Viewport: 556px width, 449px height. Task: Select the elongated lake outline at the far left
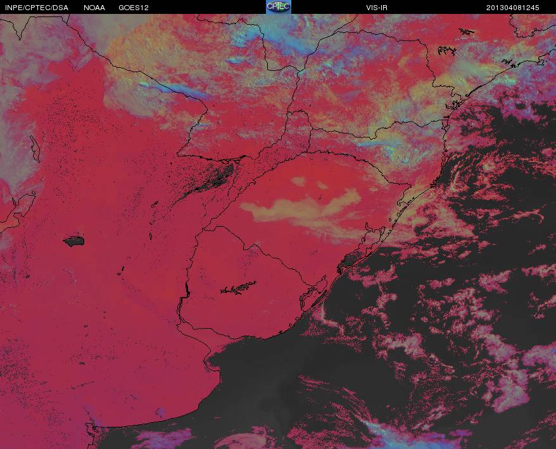(x=35, y=148)
